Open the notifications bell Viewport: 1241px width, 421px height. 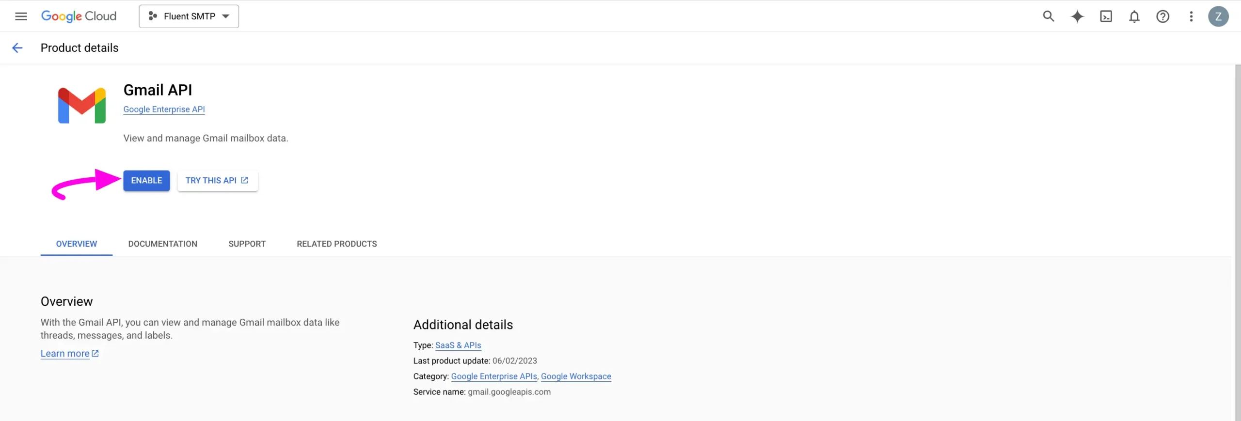pos(1134,16)
